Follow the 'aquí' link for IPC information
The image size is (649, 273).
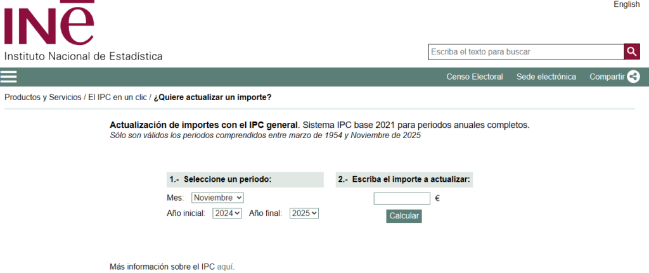pos(225,267)
